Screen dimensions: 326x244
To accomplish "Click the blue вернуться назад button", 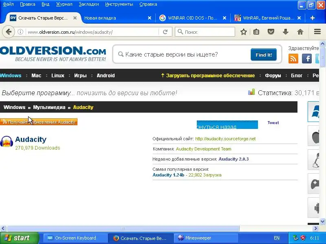I will [x=227, y=124].
